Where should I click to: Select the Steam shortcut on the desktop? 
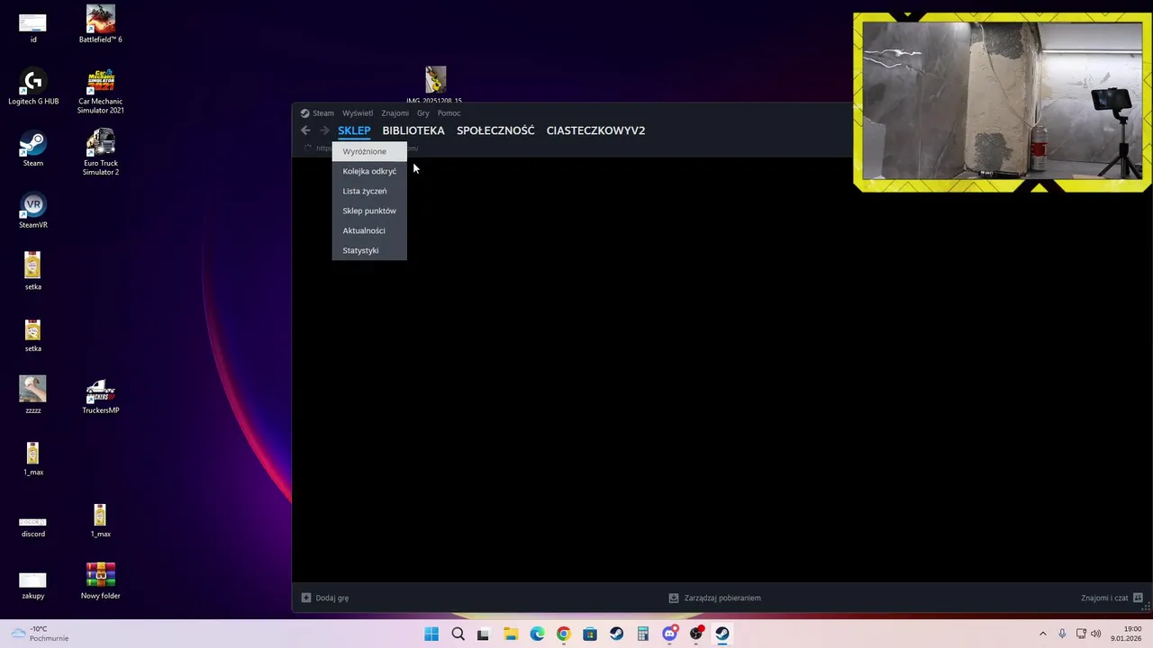coord(33,148)
